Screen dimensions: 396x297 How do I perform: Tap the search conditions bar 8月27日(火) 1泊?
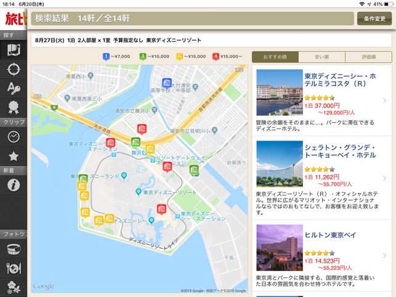click(211, 40)
